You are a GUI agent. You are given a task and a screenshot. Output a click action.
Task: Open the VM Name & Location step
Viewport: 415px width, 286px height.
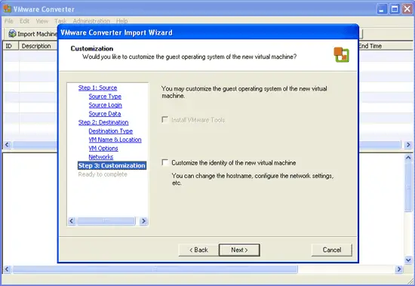pyautogui.click(x=115, y=140)
